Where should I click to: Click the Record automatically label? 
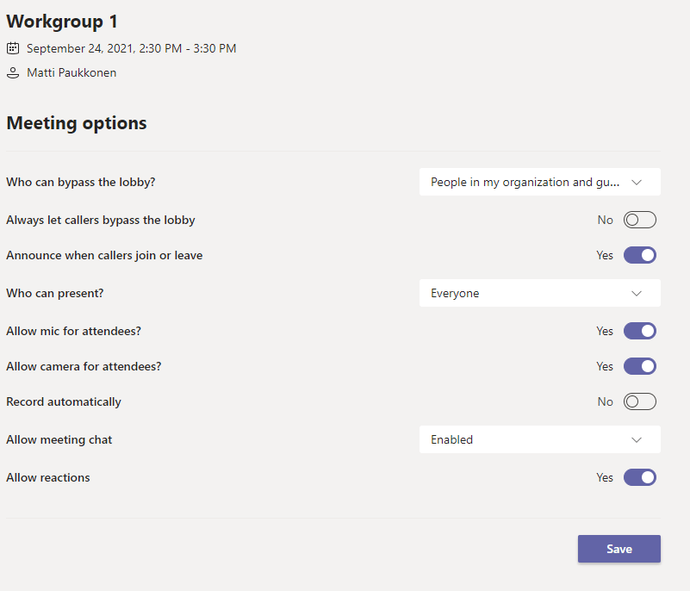[x=64, y=401]
